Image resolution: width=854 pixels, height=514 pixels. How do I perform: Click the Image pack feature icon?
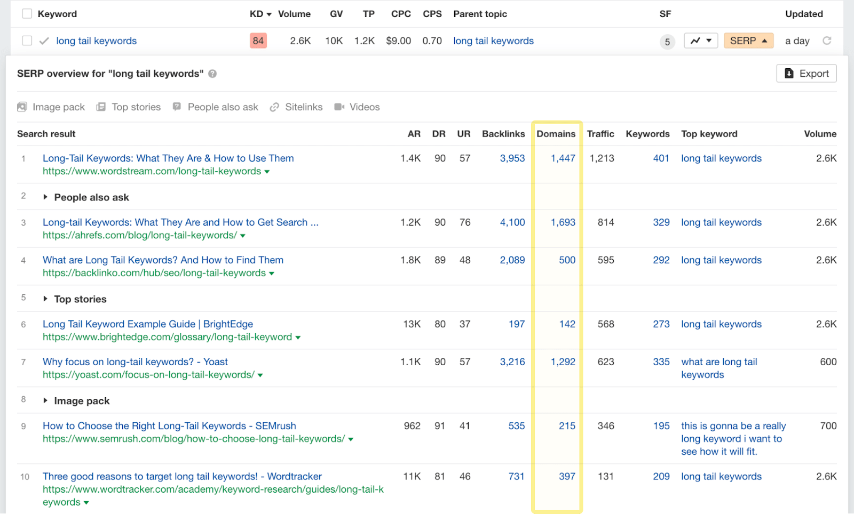(22, 107)
